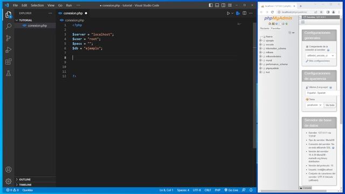Click the Ver todo themes button
The width and height of the screenshot is (345, 194).
(330, 105)
